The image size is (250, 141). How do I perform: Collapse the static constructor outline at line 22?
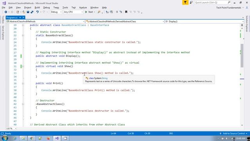coord(23,35)
